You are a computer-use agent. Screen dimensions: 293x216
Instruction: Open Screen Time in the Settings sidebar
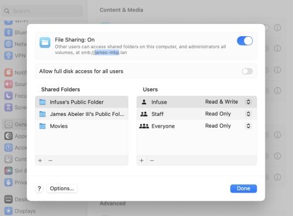(16, 107)
